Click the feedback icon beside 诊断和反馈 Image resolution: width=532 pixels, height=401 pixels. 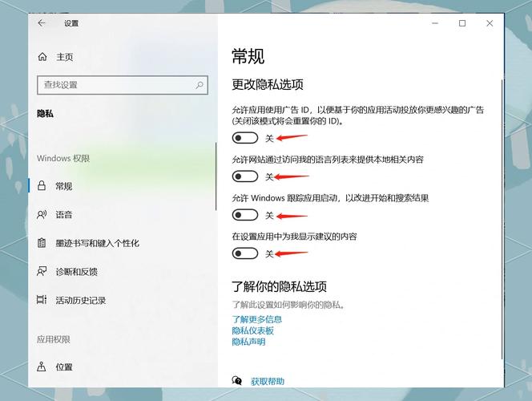pyautogui.click(x=42, y=271)
